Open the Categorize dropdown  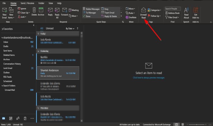click(155, 10)
